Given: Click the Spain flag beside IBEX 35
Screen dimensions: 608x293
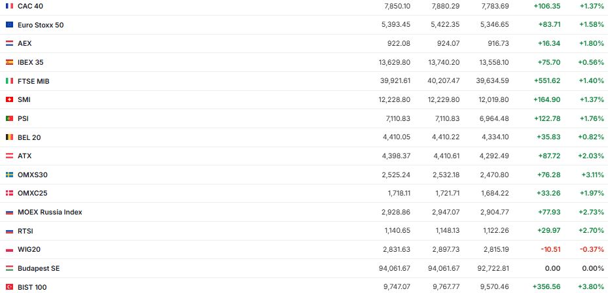Looking at the screenshot, I should 9,62.
